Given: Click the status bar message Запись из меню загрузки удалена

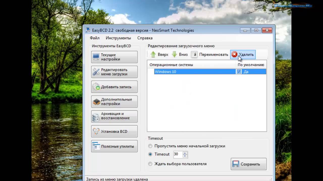Looking at the screenshot, I should pos(117,179).
